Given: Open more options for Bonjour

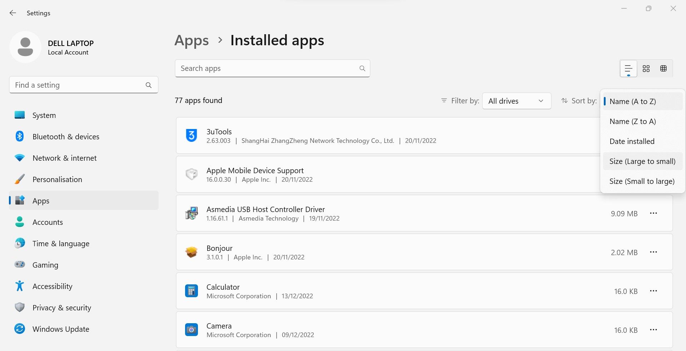Looking at the screenshot, I should coord(653,252).
